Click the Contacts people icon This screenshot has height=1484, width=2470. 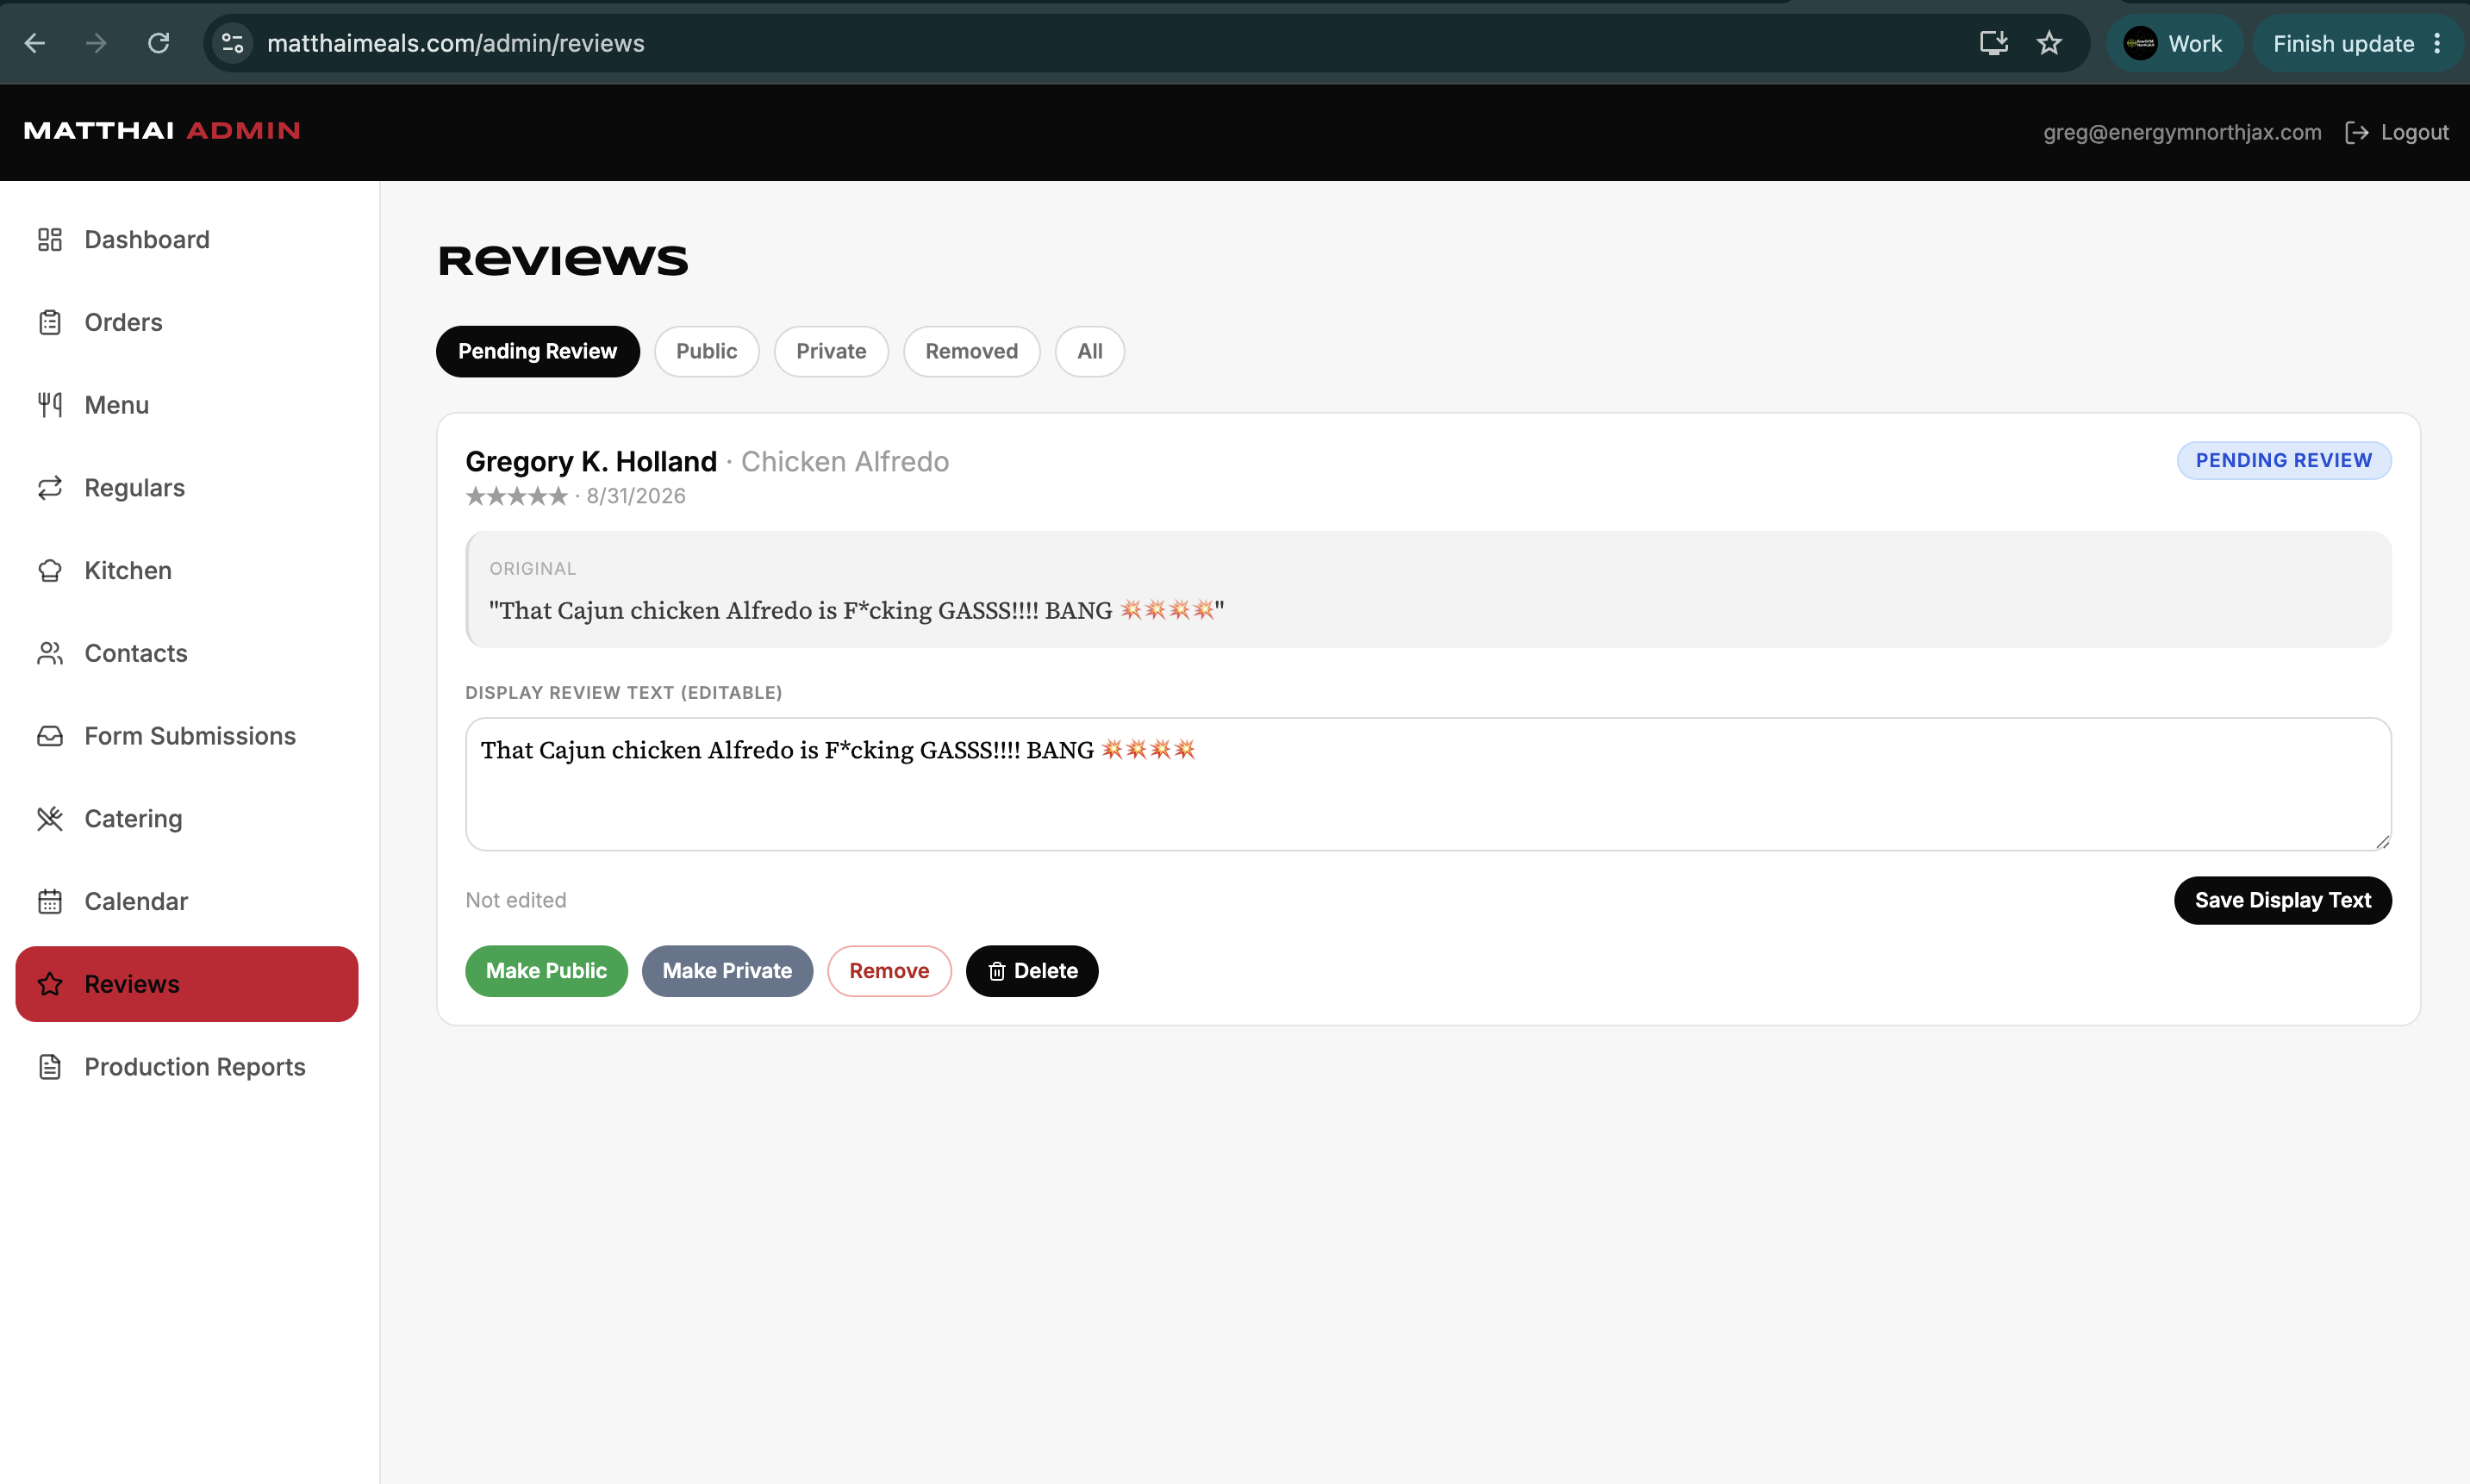pyautogui.click(x=50, y=653)
